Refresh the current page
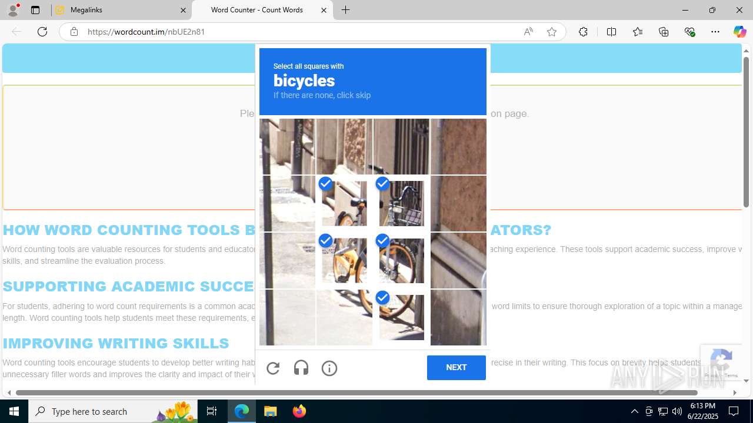 point(42,32)
